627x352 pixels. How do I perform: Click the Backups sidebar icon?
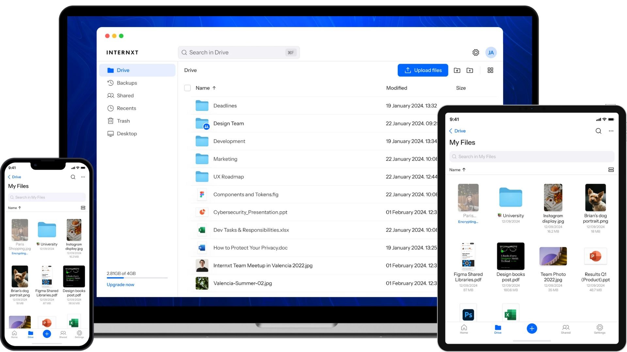pos(111,82)
